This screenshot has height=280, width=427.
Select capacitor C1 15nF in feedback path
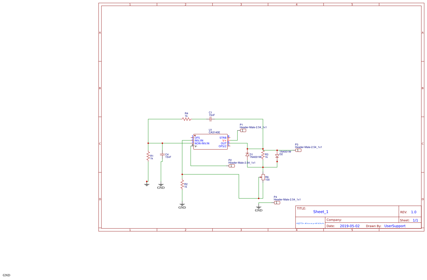click(x=210, y=119)
